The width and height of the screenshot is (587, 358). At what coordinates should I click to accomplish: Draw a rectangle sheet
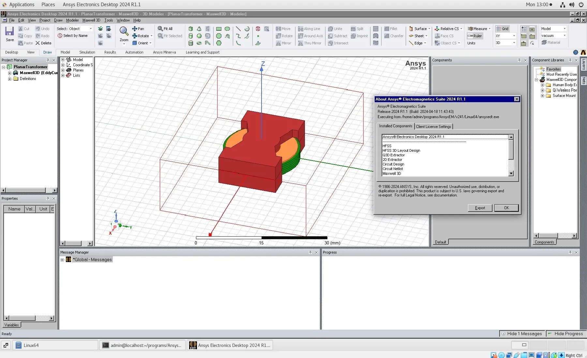tap(219, 29)
